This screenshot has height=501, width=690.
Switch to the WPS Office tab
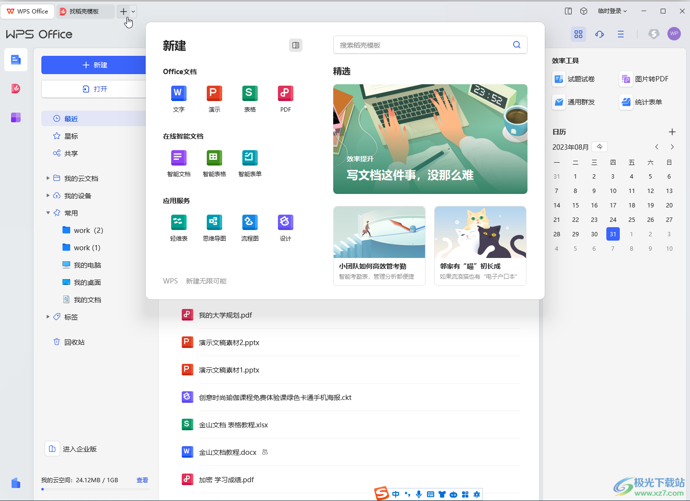(x=27, y=11)
